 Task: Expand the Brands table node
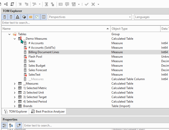15,106
